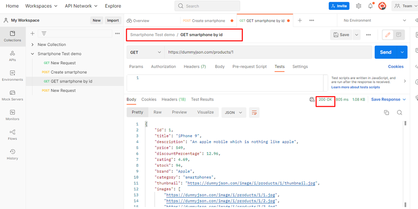Click the three-dot menu next to Save

pos(368,35)
